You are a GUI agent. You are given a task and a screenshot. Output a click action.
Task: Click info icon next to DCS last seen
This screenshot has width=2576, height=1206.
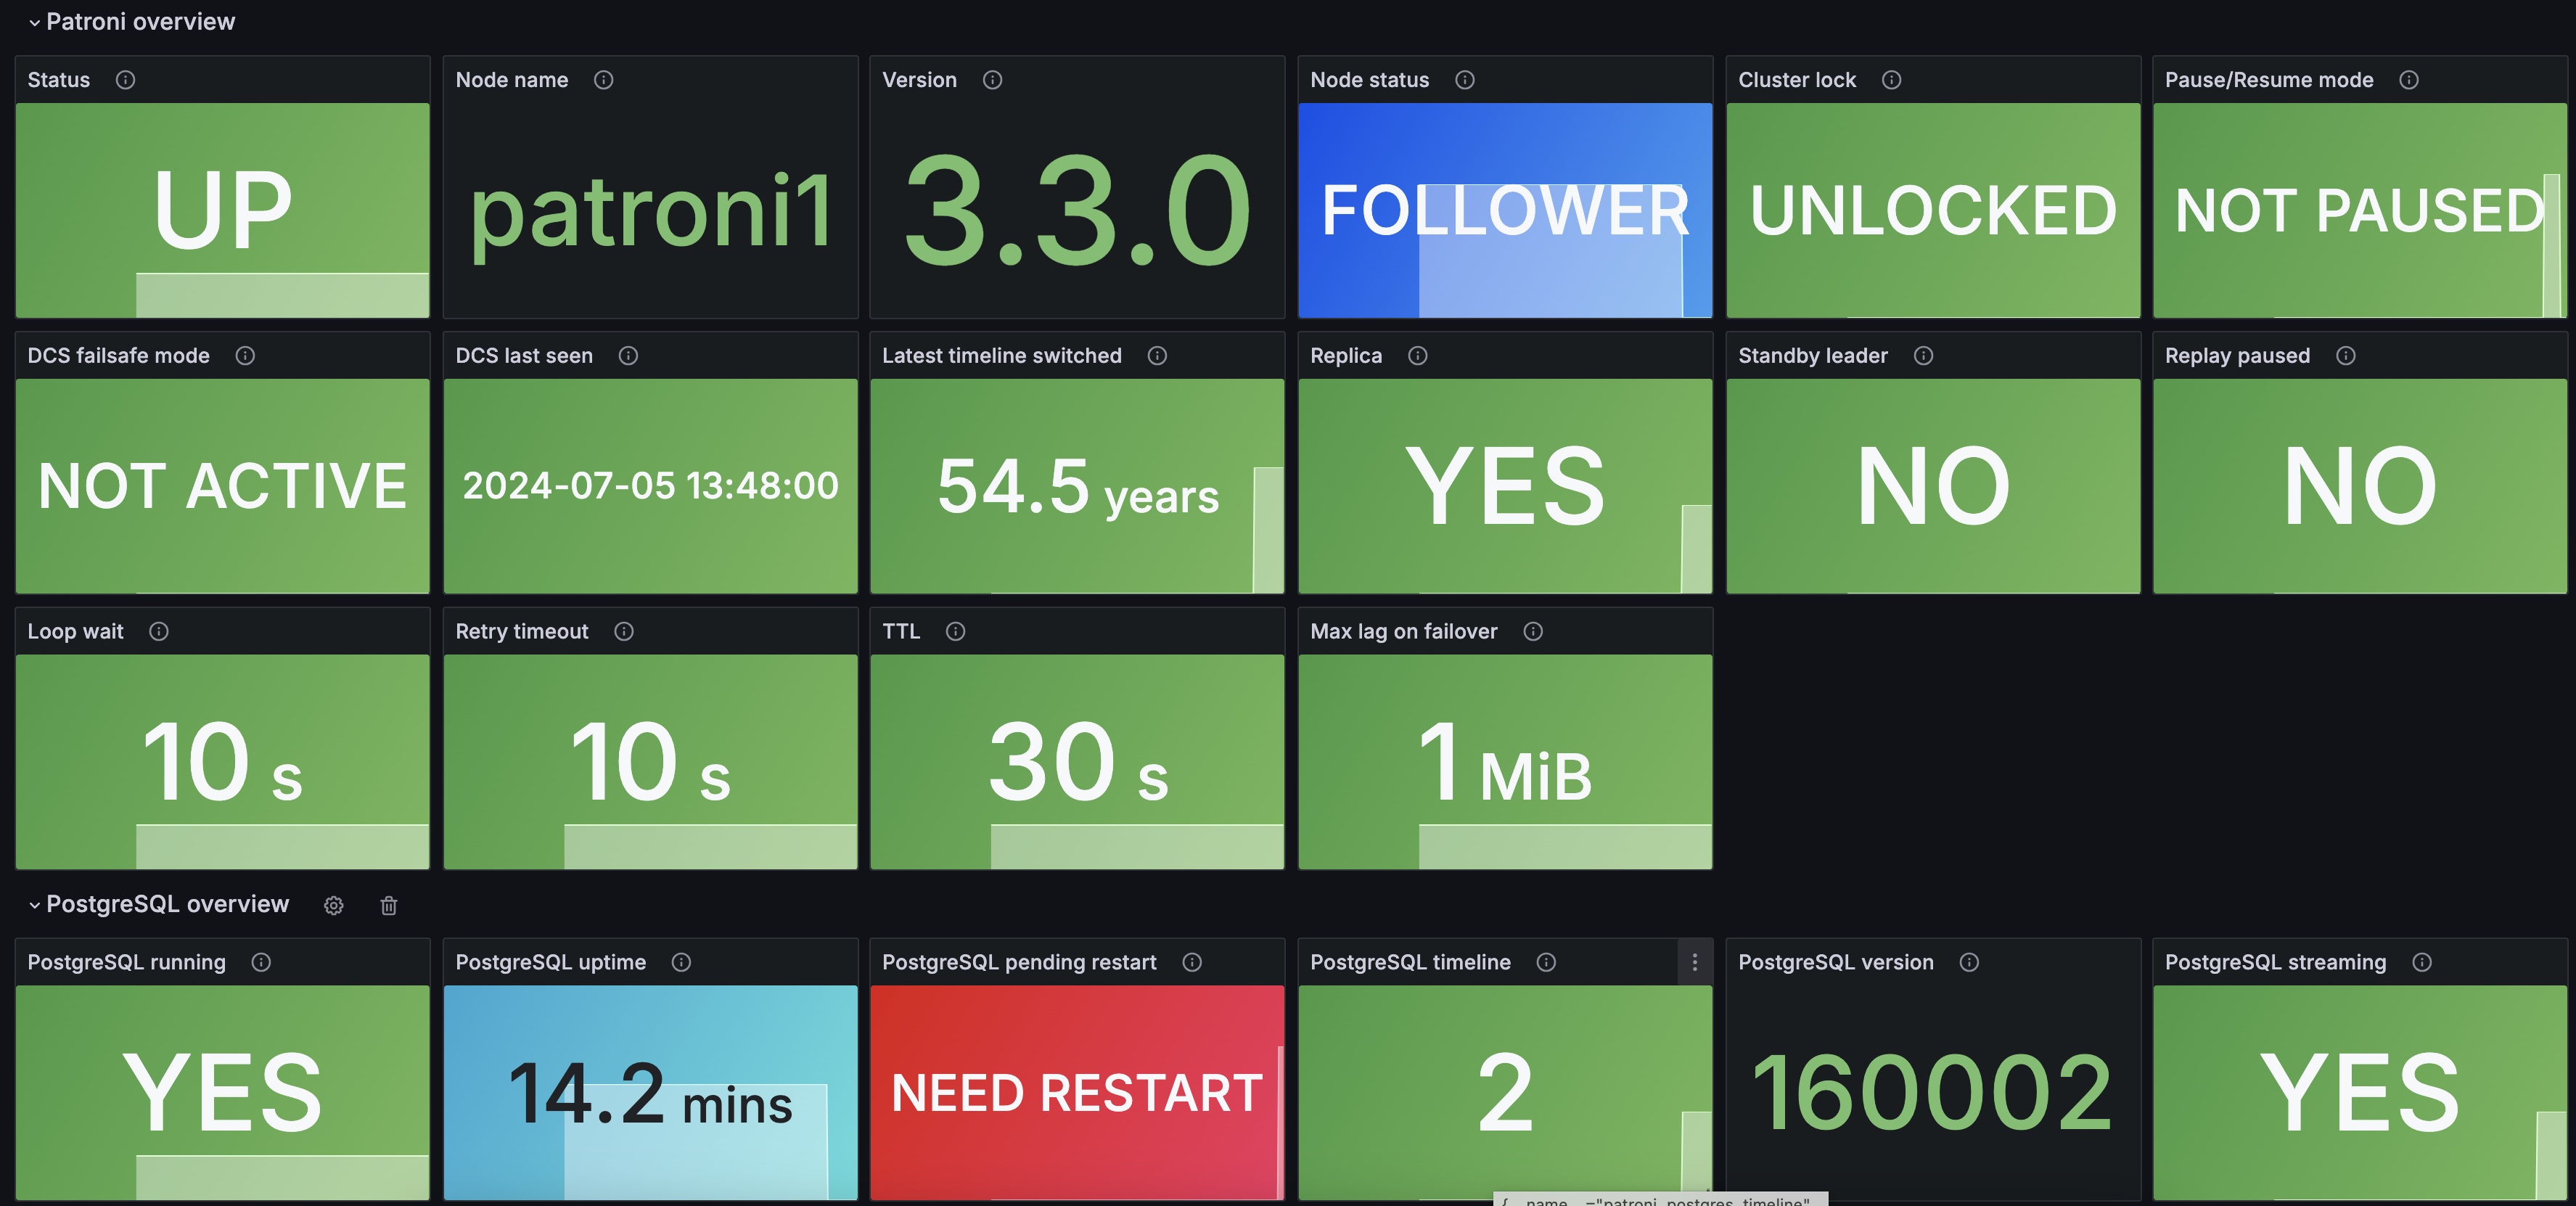point(628,356)
